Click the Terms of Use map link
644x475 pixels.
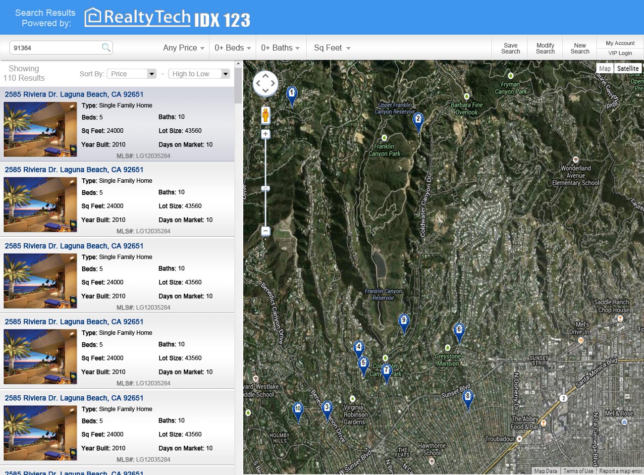[x=578, y=471]
